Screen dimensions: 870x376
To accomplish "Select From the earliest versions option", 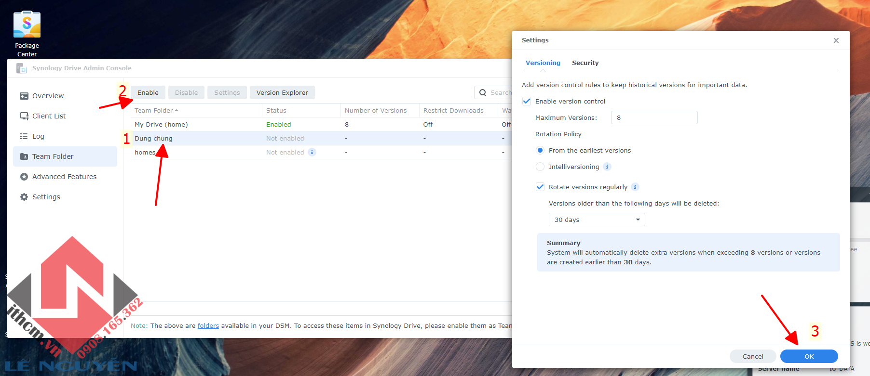I will tap(540, 150).
